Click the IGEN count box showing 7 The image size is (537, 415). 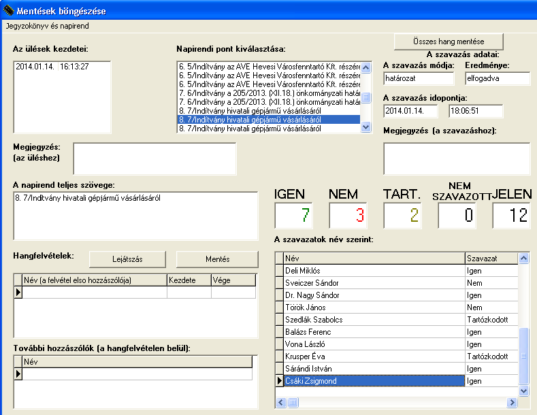[x=293, y=216]
